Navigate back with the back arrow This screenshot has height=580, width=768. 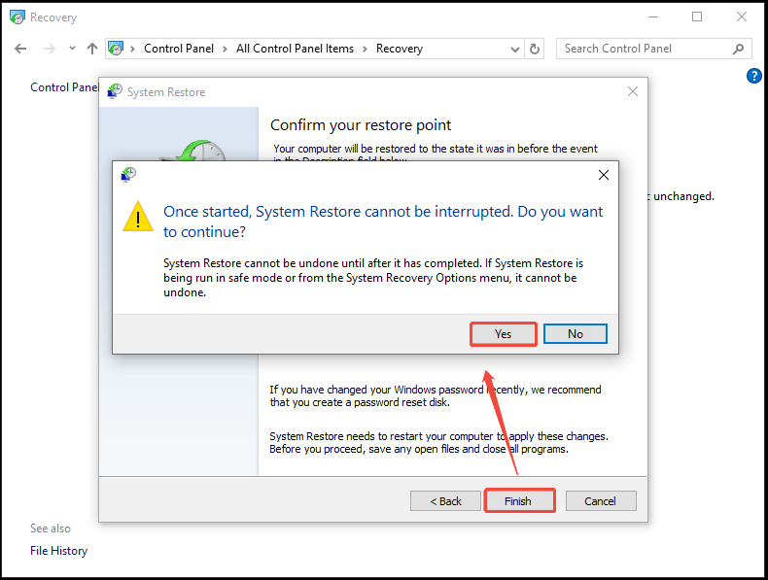[x=20, y=49]
